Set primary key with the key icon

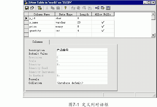pos(66,8)
